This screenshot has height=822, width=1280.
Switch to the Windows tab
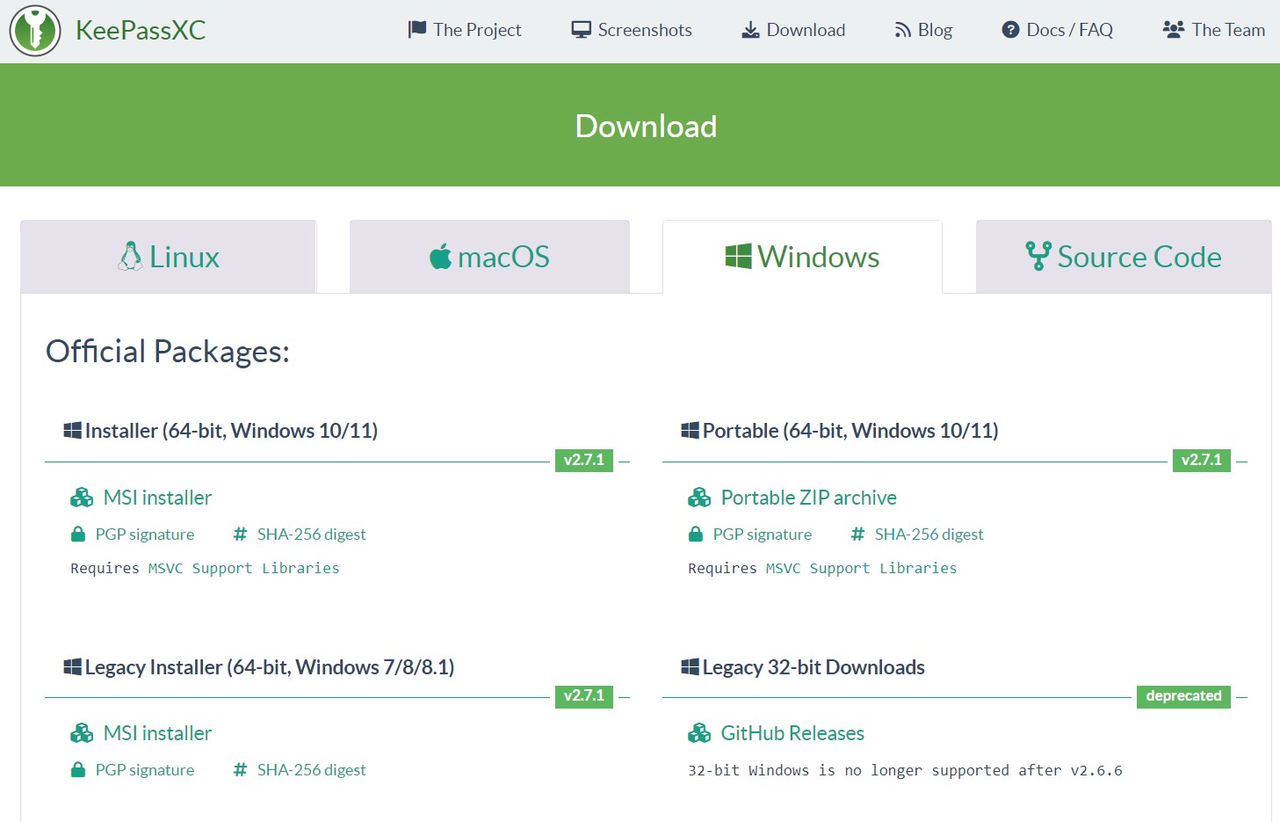801,256
